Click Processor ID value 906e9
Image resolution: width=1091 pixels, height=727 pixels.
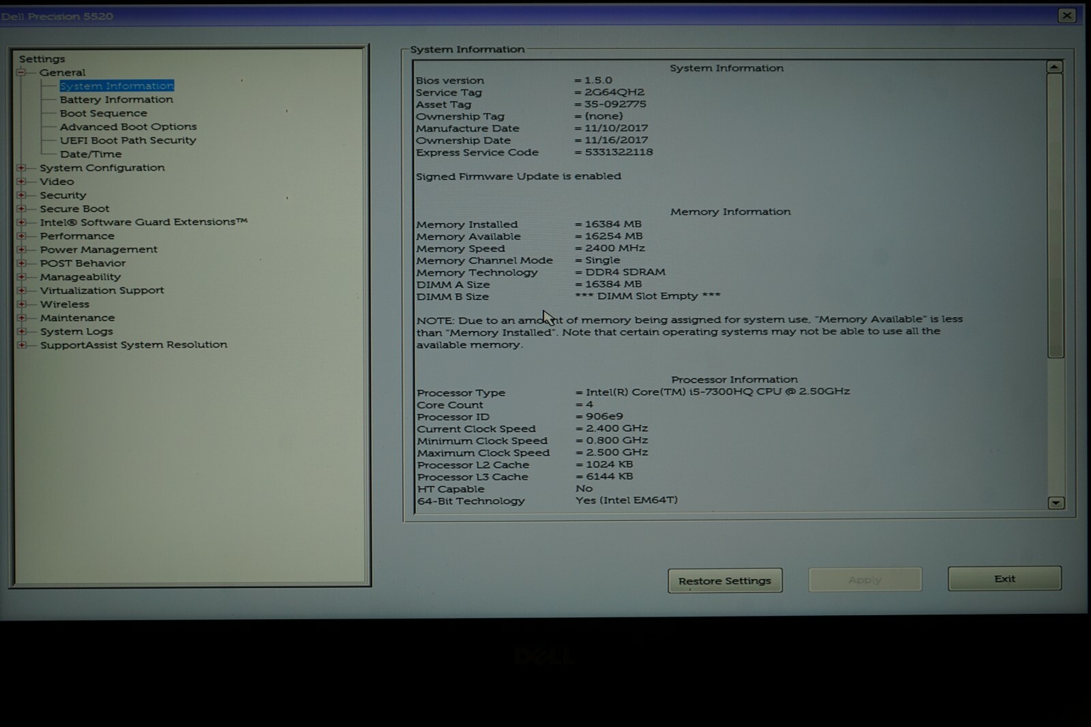604,417
